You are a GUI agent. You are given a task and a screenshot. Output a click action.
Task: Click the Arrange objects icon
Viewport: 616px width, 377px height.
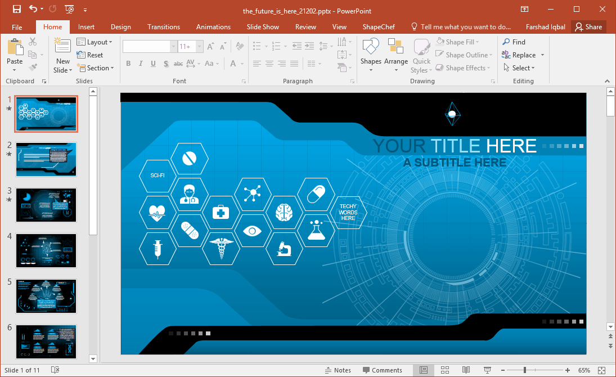[x=396, y=55]
